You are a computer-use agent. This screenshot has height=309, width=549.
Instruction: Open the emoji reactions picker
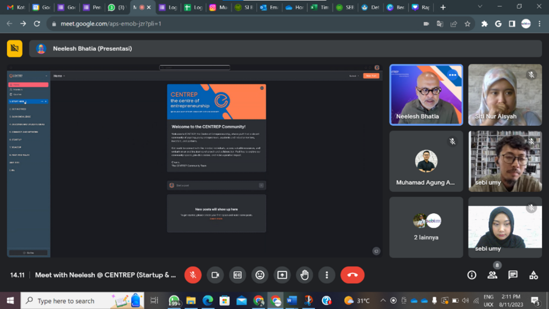tap(260, 275)
